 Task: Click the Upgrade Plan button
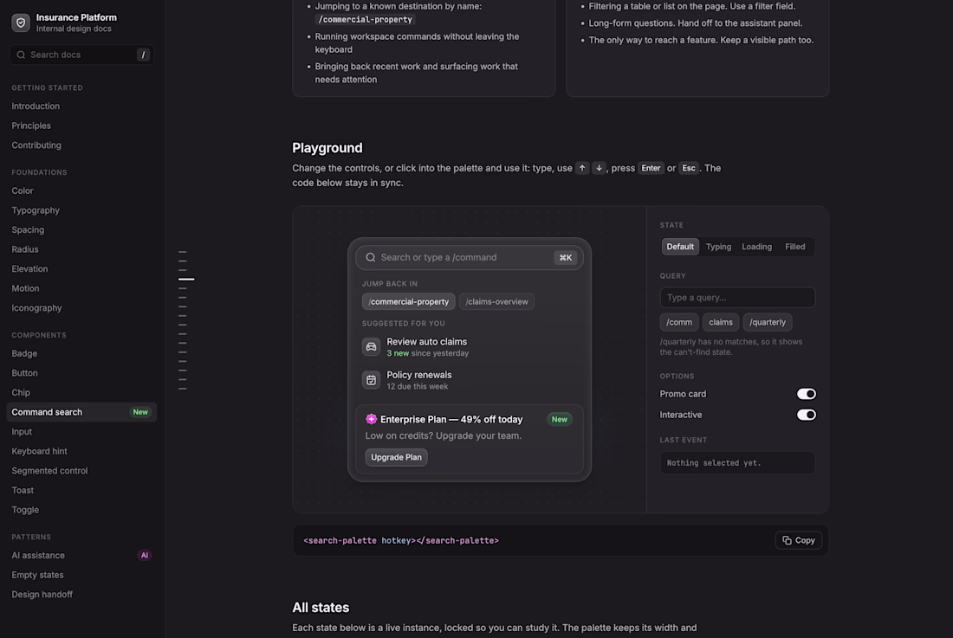[396, 457]
